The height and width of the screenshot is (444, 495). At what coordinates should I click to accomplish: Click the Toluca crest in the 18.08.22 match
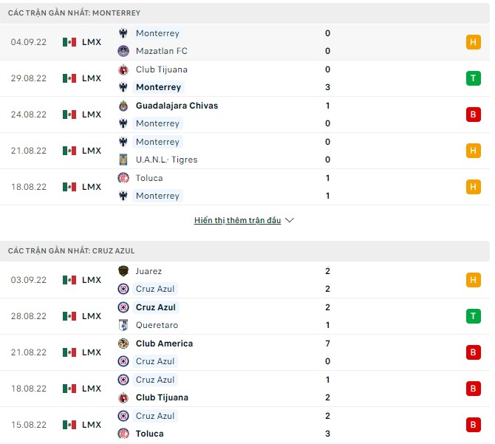[123, 178]
